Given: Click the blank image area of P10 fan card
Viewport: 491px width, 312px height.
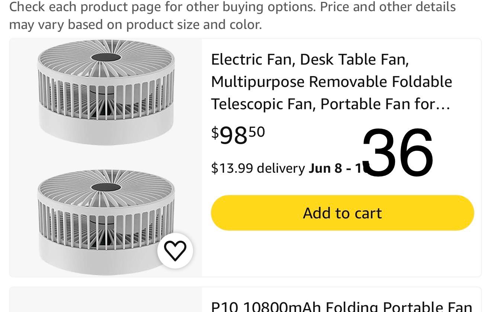Looking at the screenshot, I should 106,301.
